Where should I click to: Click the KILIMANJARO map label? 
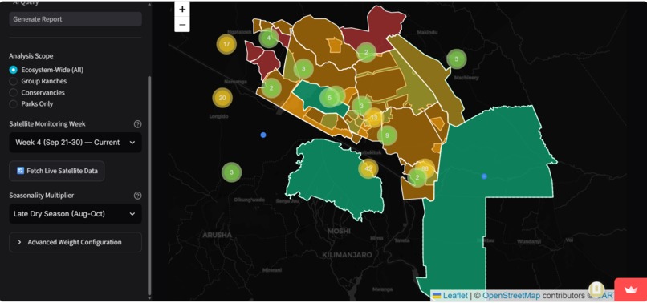click(347, 255)
